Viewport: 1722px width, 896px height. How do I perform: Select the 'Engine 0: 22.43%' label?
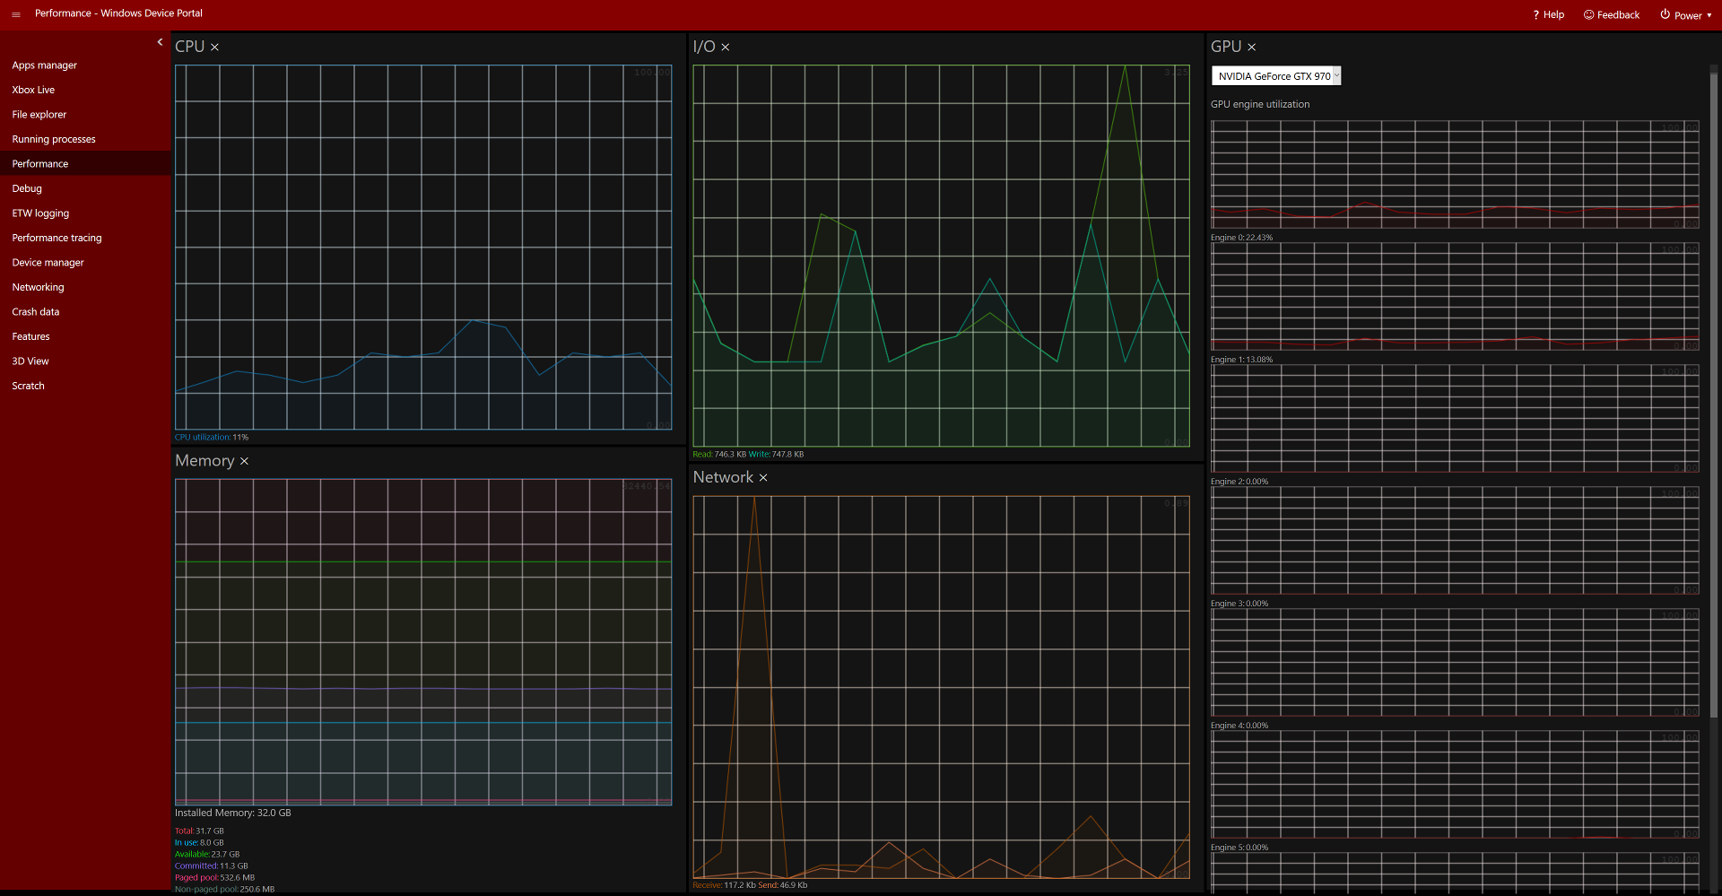pyautogui.click(x=1241, y=238)
